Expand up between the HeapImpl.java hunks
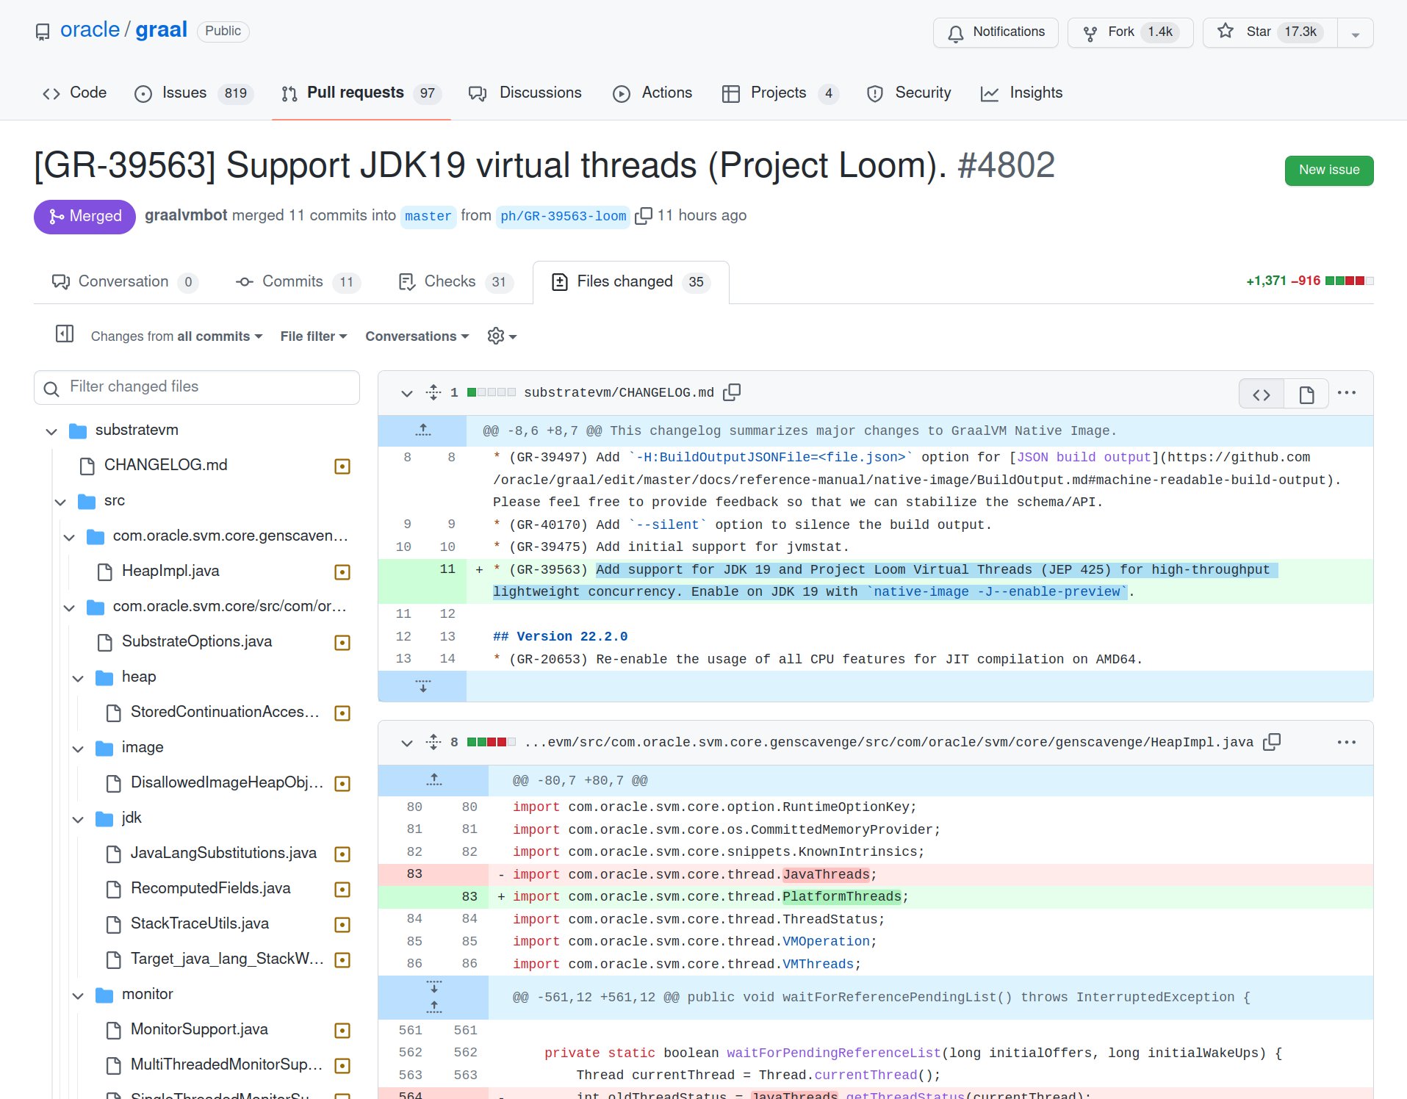 pyautogui.click(x=433, y=1008)
